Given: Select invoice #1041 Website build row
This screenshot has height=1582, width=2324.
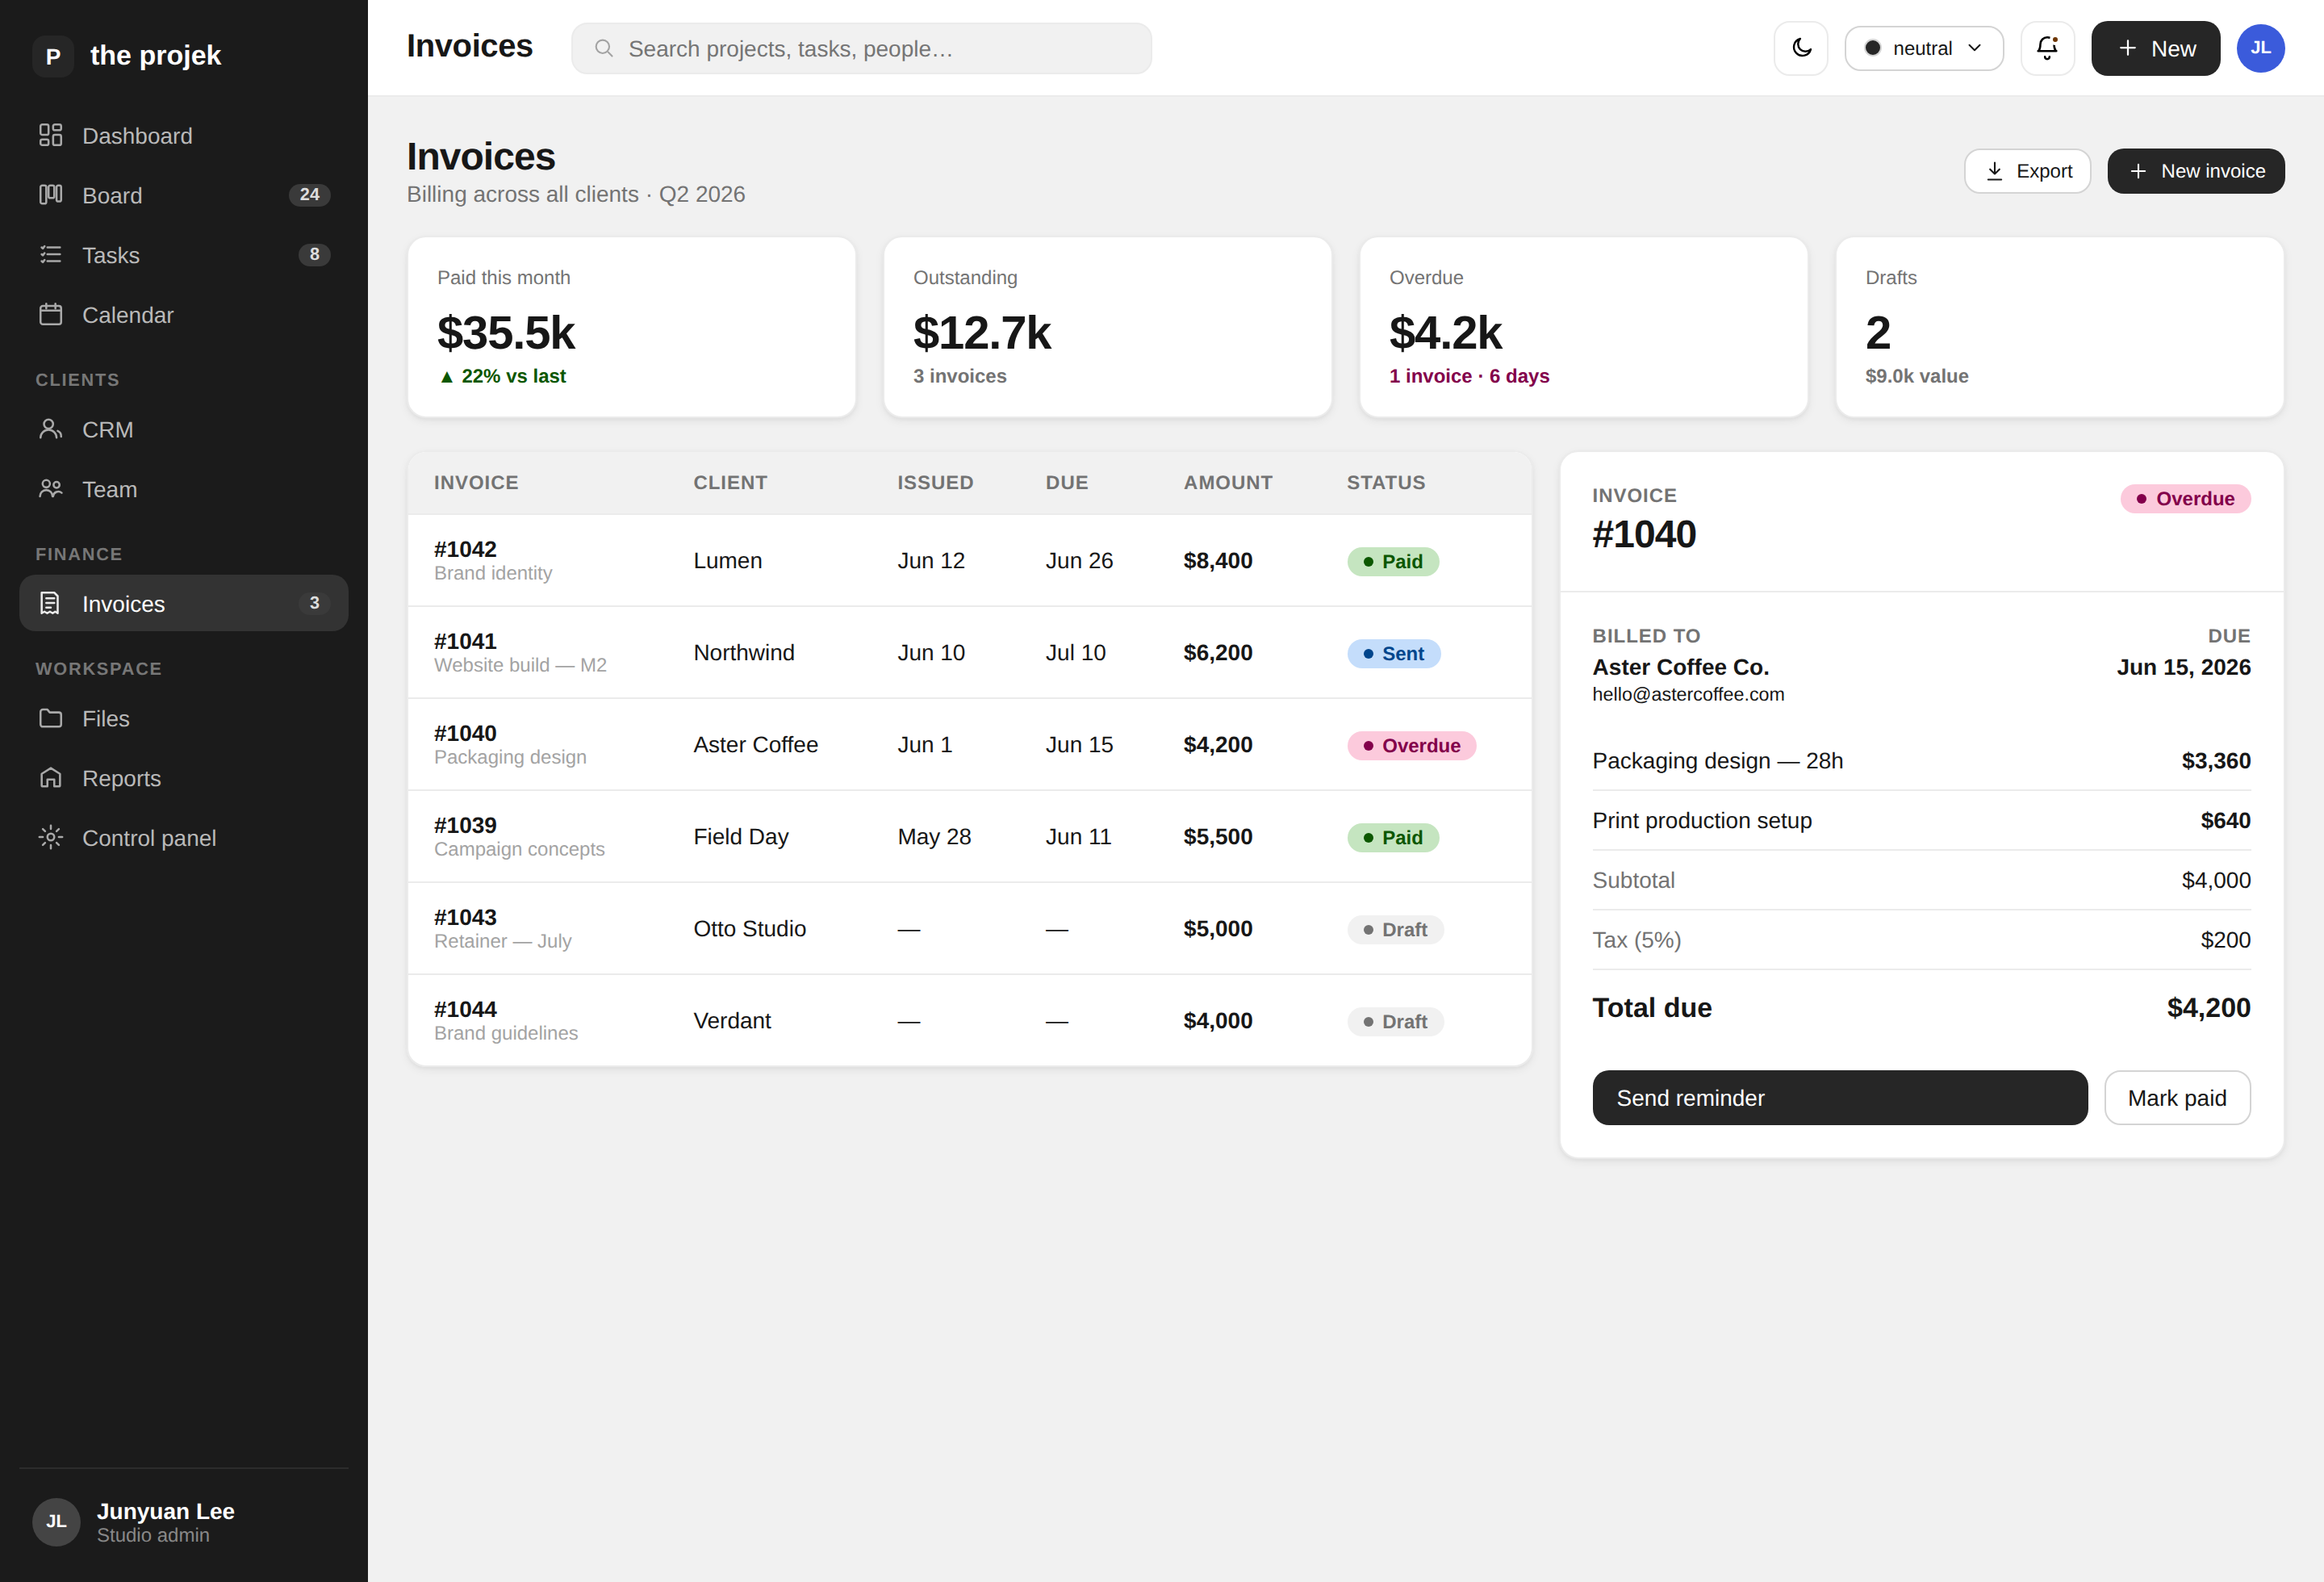Looking at the screenshot, I should pos(969,652).
